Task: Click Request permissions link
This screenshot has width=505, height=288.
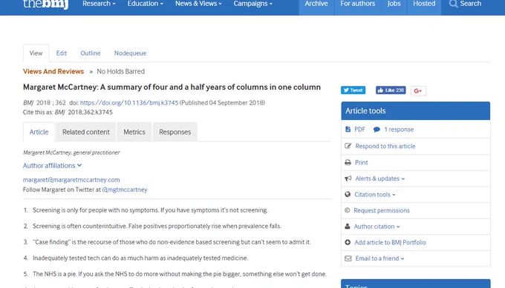Action: pyautogui.click(x=382, y=210)
